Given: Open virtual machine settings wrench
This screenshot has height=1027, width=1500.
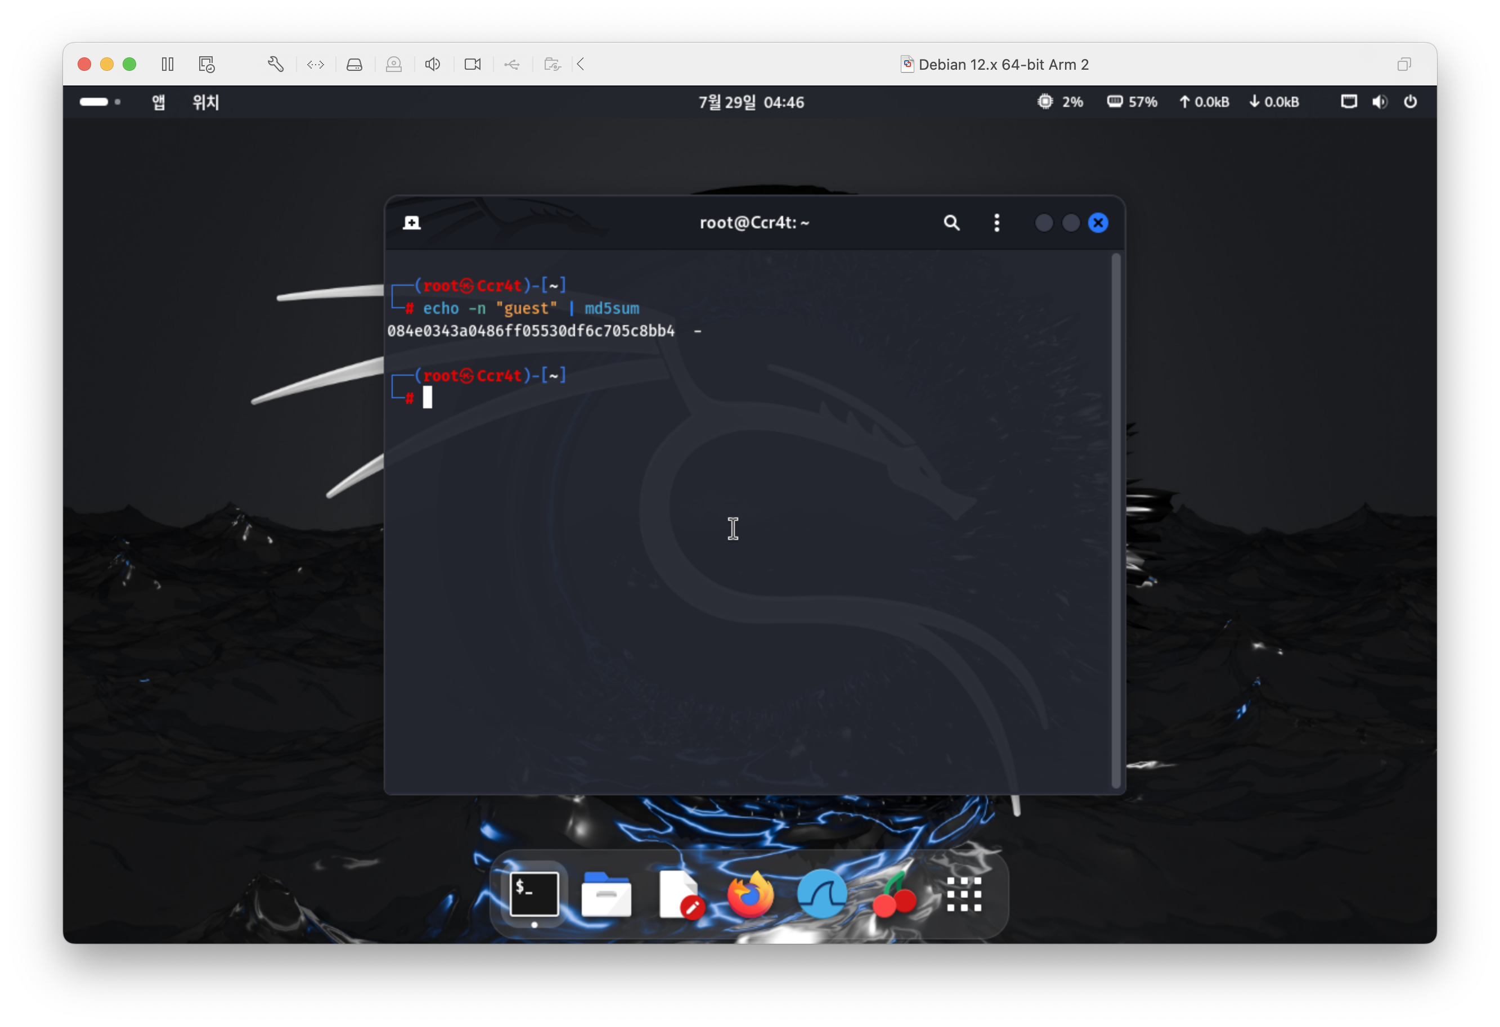Looking at the screenshot, I should 276,65.
